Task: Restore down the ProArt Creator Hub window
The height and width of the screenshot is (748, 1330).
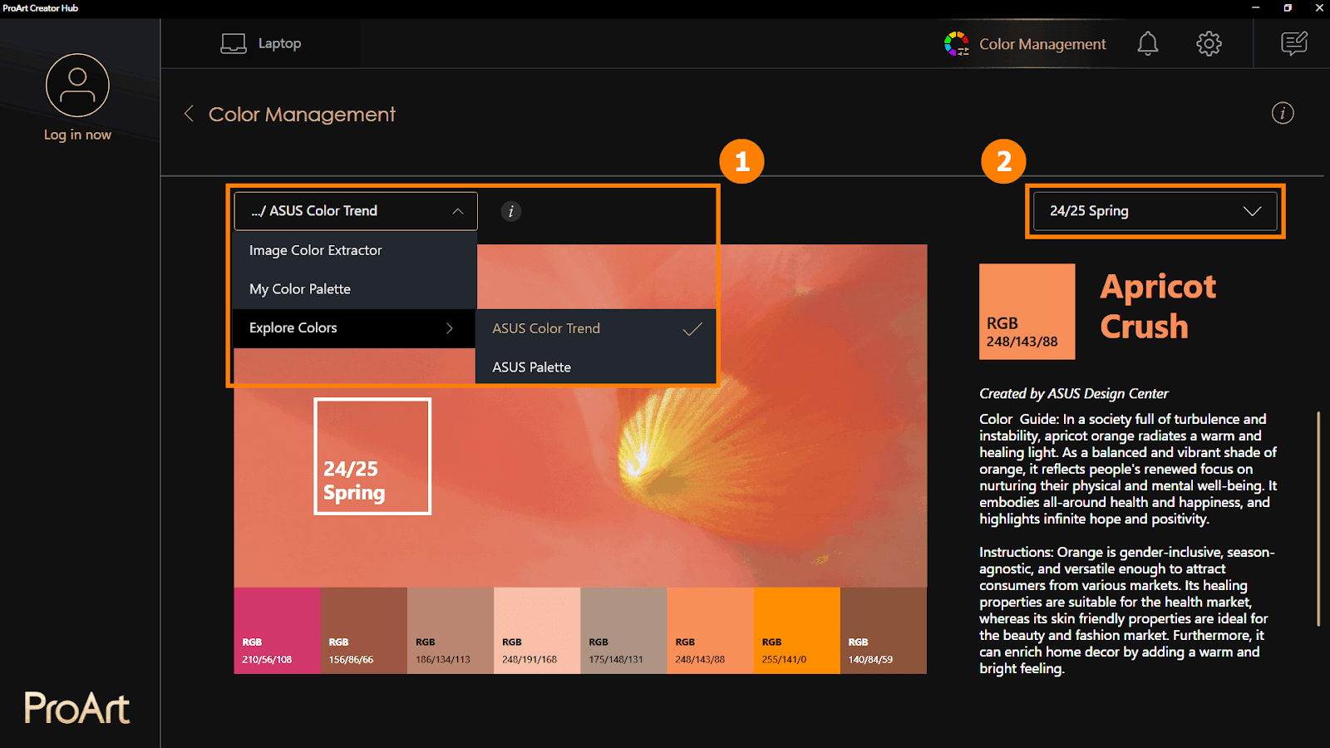Action: [1288, 7]
